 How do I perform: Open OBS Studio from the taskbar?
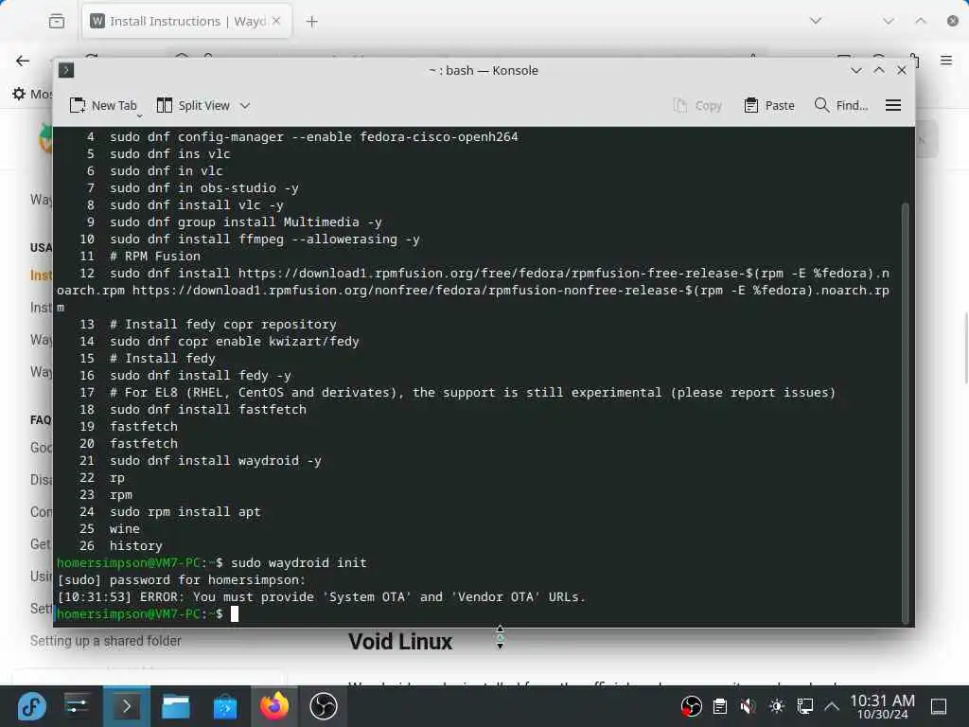(324, 706)
